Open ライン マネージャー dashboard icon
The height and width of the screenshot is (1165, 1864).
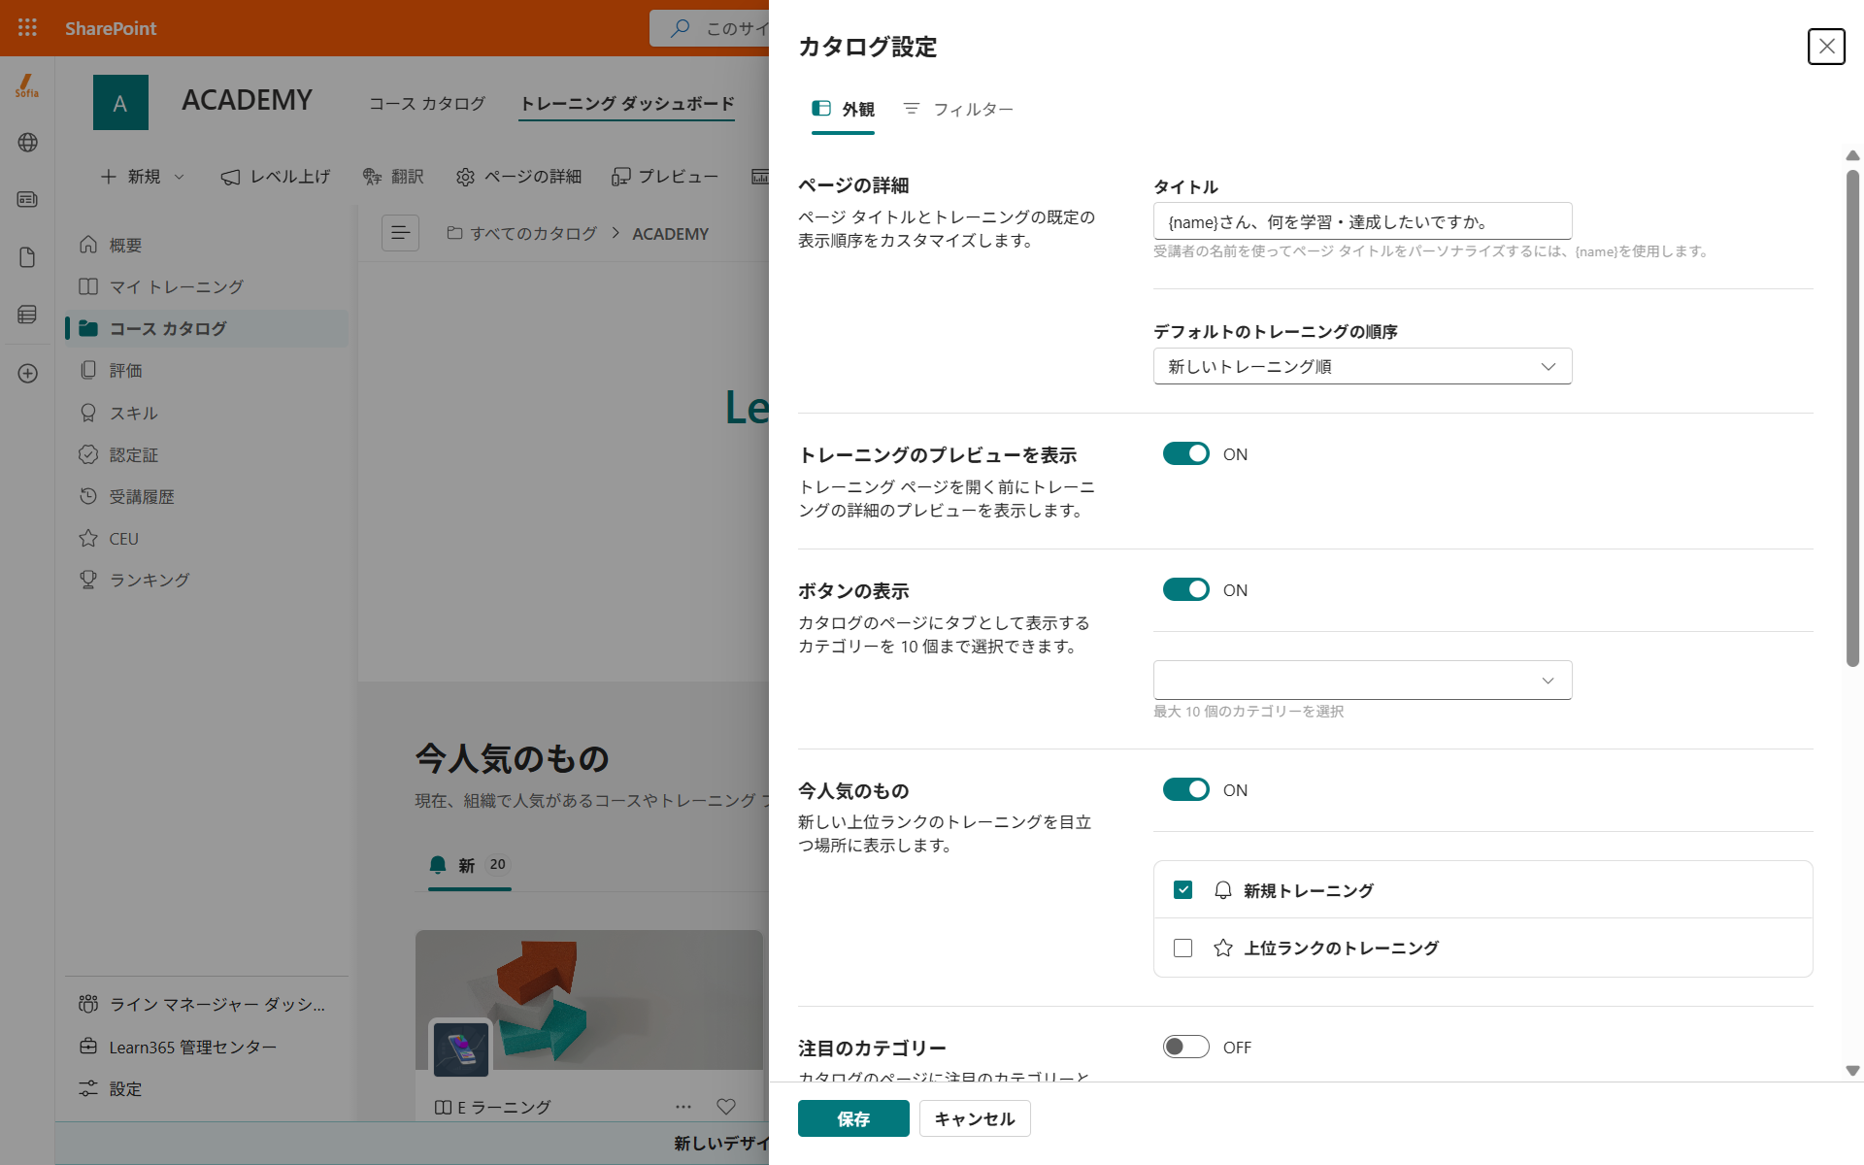tap(88, 1004)
